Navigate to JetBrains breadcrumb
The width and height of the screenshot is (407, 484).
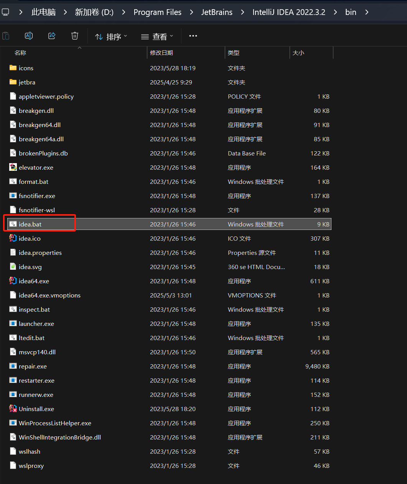(217, 12)
